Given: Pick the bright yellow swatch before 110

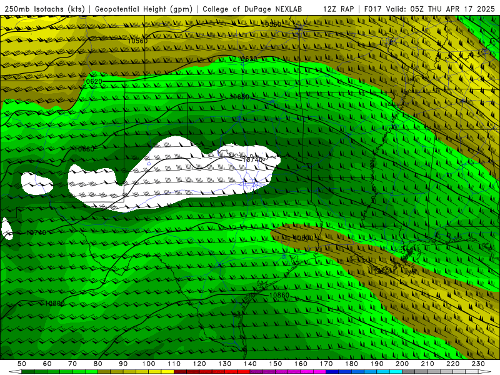Looking at the screenshot, I should pyautogui.click(x=167, y=372).
